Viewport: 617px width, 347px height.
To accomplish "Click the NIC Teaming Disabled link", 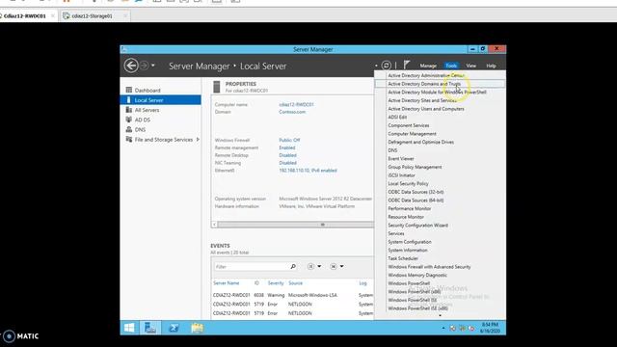I will tap(287, 163).
